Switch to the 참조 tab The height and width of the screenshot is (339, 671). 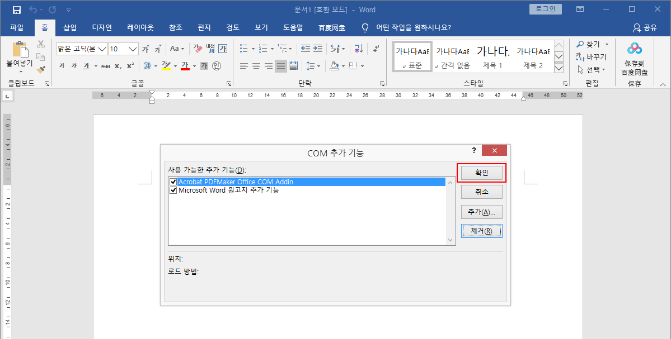click(176, 27)
